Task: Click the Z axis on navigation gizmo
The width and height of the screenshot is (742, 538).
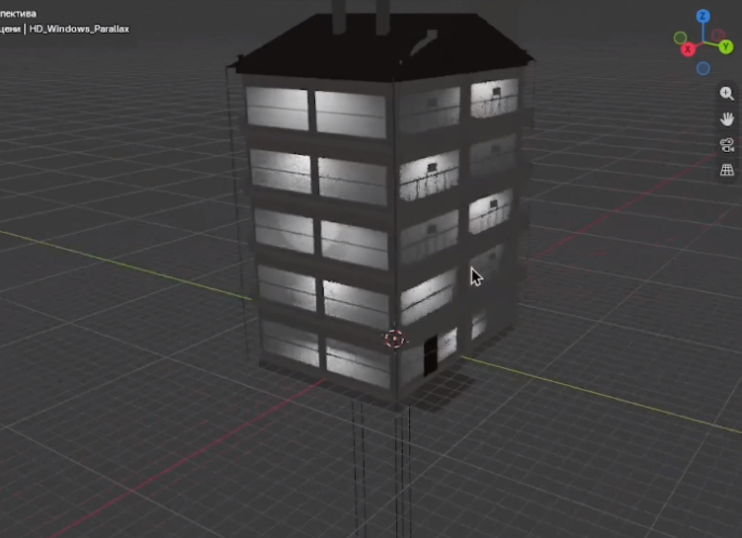Action: (702, 16)
